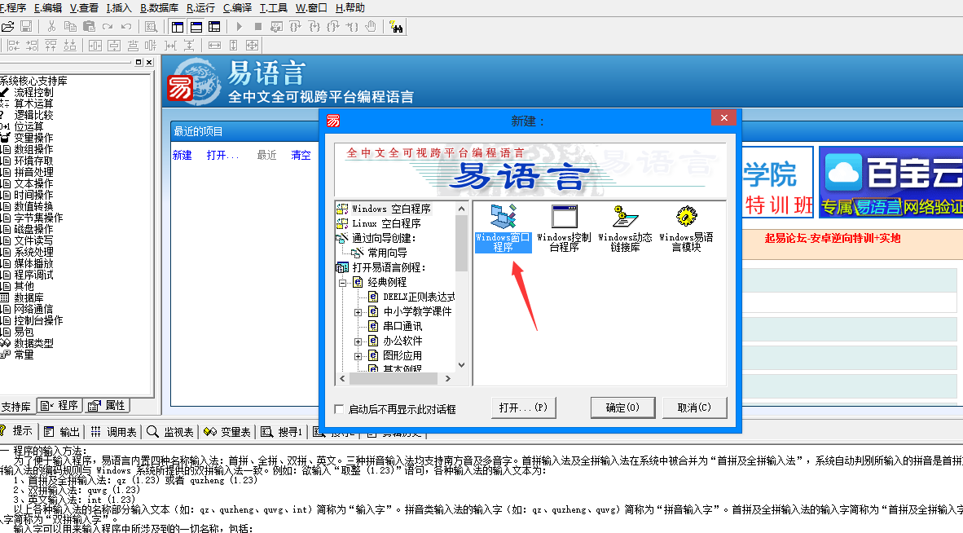Viewport: 963px width, 533px height.
Task: Click the step-over braces debug icon
Action: click(296, 26)
